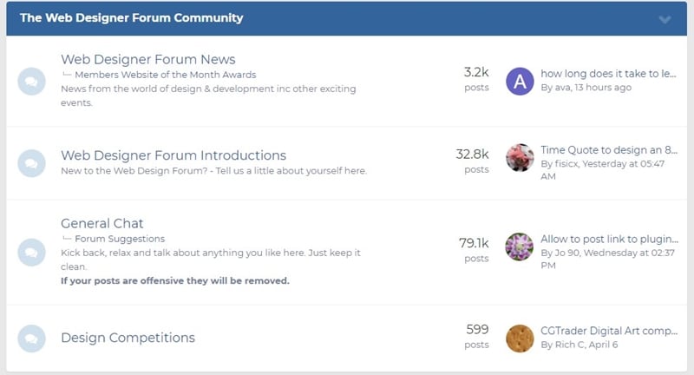Open the "Allow to post link to plugin..." topic
This screenshot has height=375, width=694.
click(608, 239)
